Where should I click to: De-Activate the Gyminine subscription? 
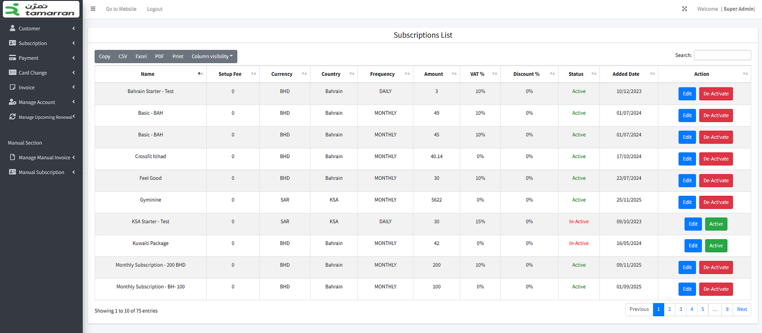[716, 202]
